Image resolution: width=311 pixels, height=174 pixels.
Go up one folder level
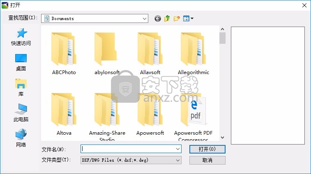coord(167,18)
